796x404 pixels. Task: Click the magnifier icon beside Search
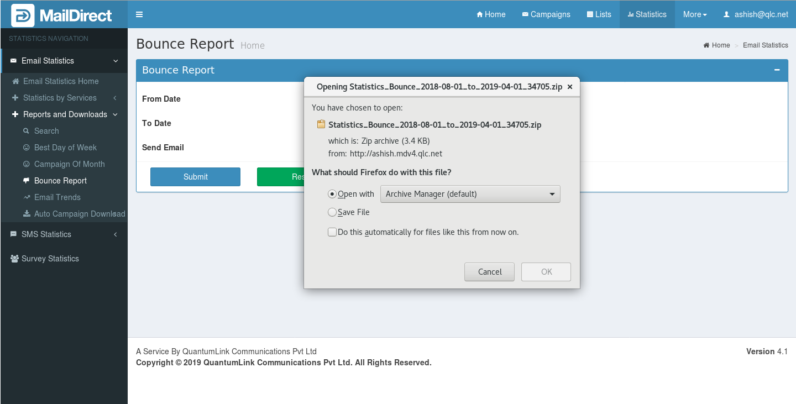click(26, 131)
